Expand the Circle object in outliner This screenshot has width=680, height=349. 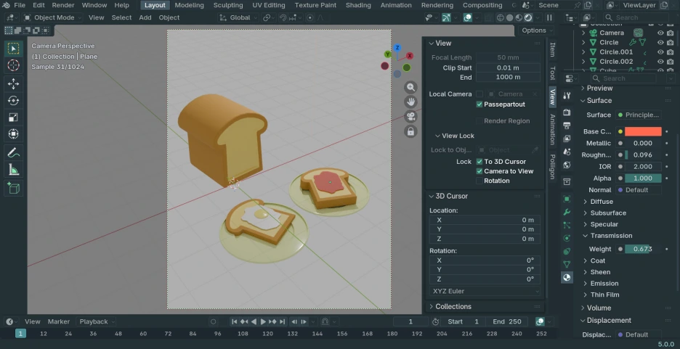[583, 42]
